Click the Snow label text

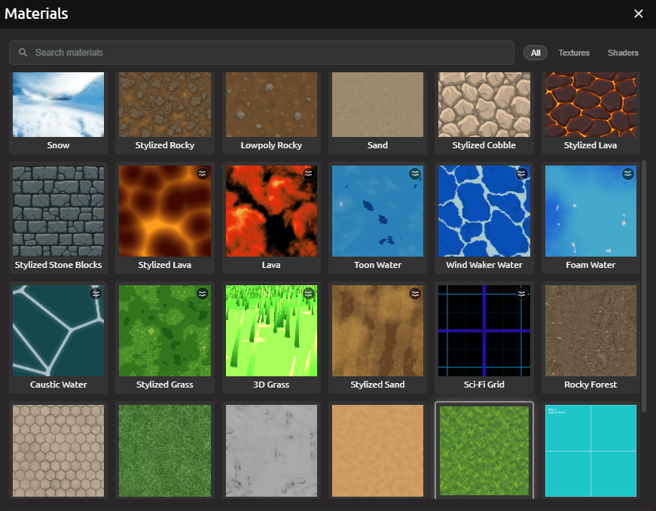point(58,145)
